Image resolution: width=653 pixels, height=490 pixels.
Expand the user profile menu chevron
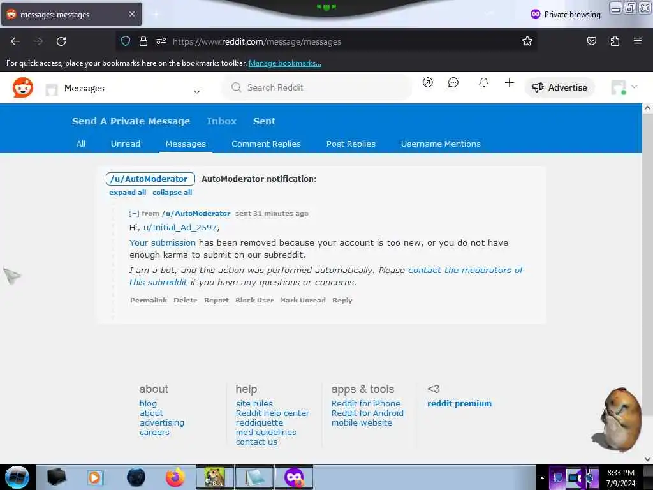point(635,87)
